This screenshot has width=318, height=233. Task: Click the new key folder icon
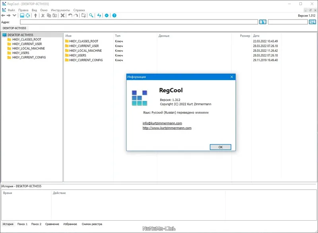(x=83, y=16)
